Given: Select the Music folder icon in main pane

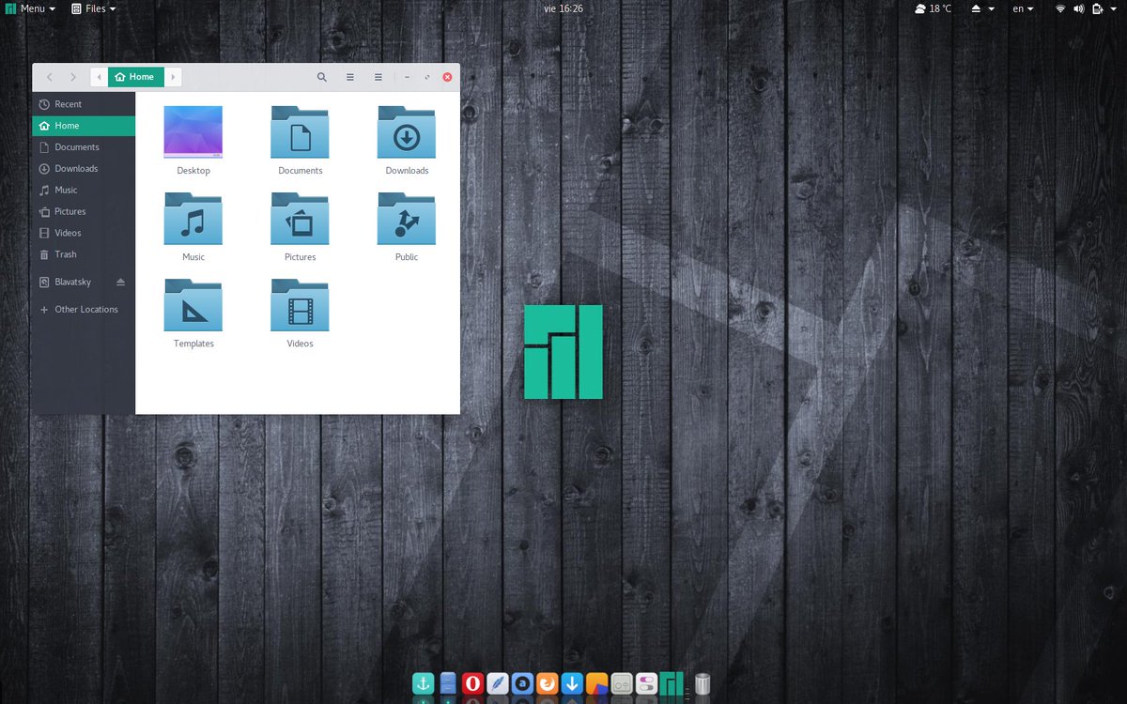Looking at the screenshot, I should click(193, 218).
